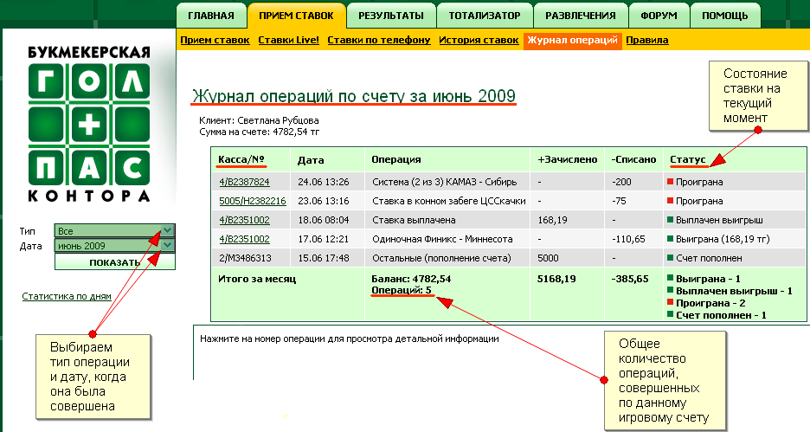Click the ПОКАЗАТЬ button
Image resolution: width=810 pixels, height=432 pixels.
tap(115, 262)
